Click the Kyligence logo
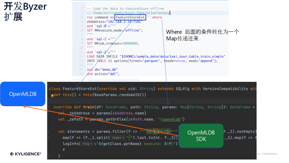The image size is (289, 163). [26, 154]
